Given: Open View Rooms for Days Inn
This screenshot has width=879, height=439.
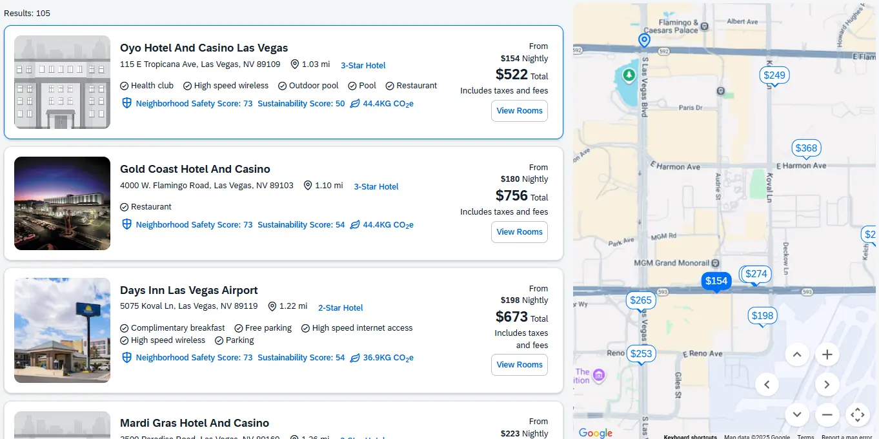Looking at the screenshot, I should pyautogui.click(x=520, y=365).
